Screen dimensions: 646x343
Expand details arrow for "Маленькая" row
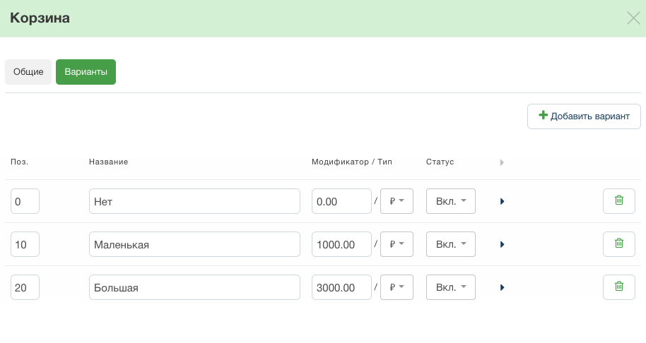tap(502, 244)
